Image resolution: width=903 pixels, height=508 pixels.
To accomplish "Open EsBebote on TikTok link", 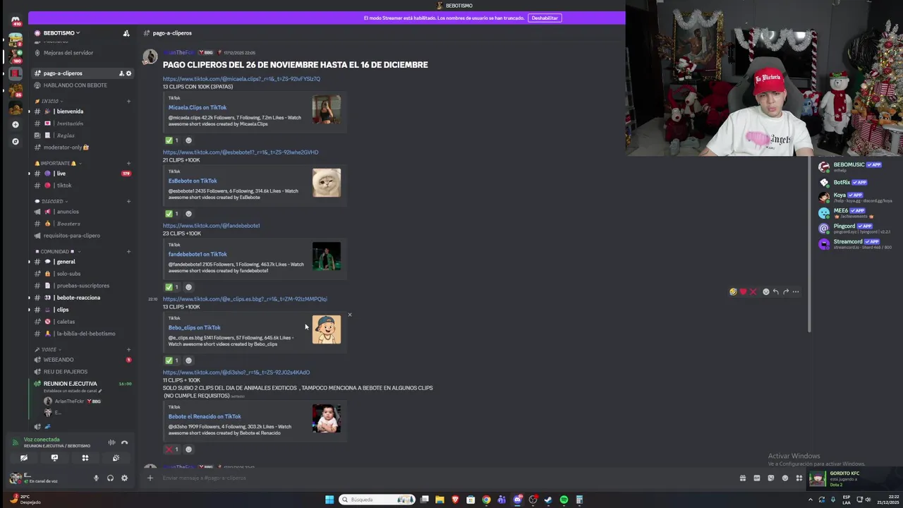I will (x=192, y=181).
